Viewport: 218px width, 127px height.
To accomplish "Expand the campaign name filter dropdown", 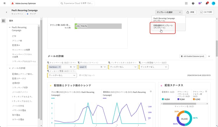I will [x=74, y=67].
